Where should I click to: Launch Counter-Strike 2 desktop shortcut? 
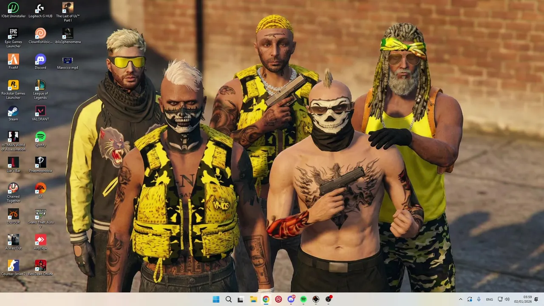point(13,268)
